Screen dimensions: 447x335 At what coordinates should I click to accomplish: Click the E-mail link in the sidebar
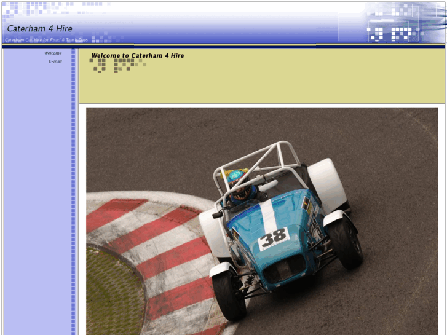(x=55, y=61)
